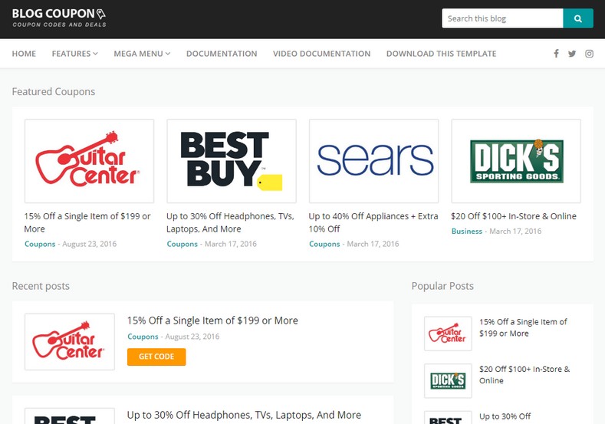605x424 pixels.
Task: Open the Dick's thumbnail in Popular Posts
Action: click(x=448, y=380)
